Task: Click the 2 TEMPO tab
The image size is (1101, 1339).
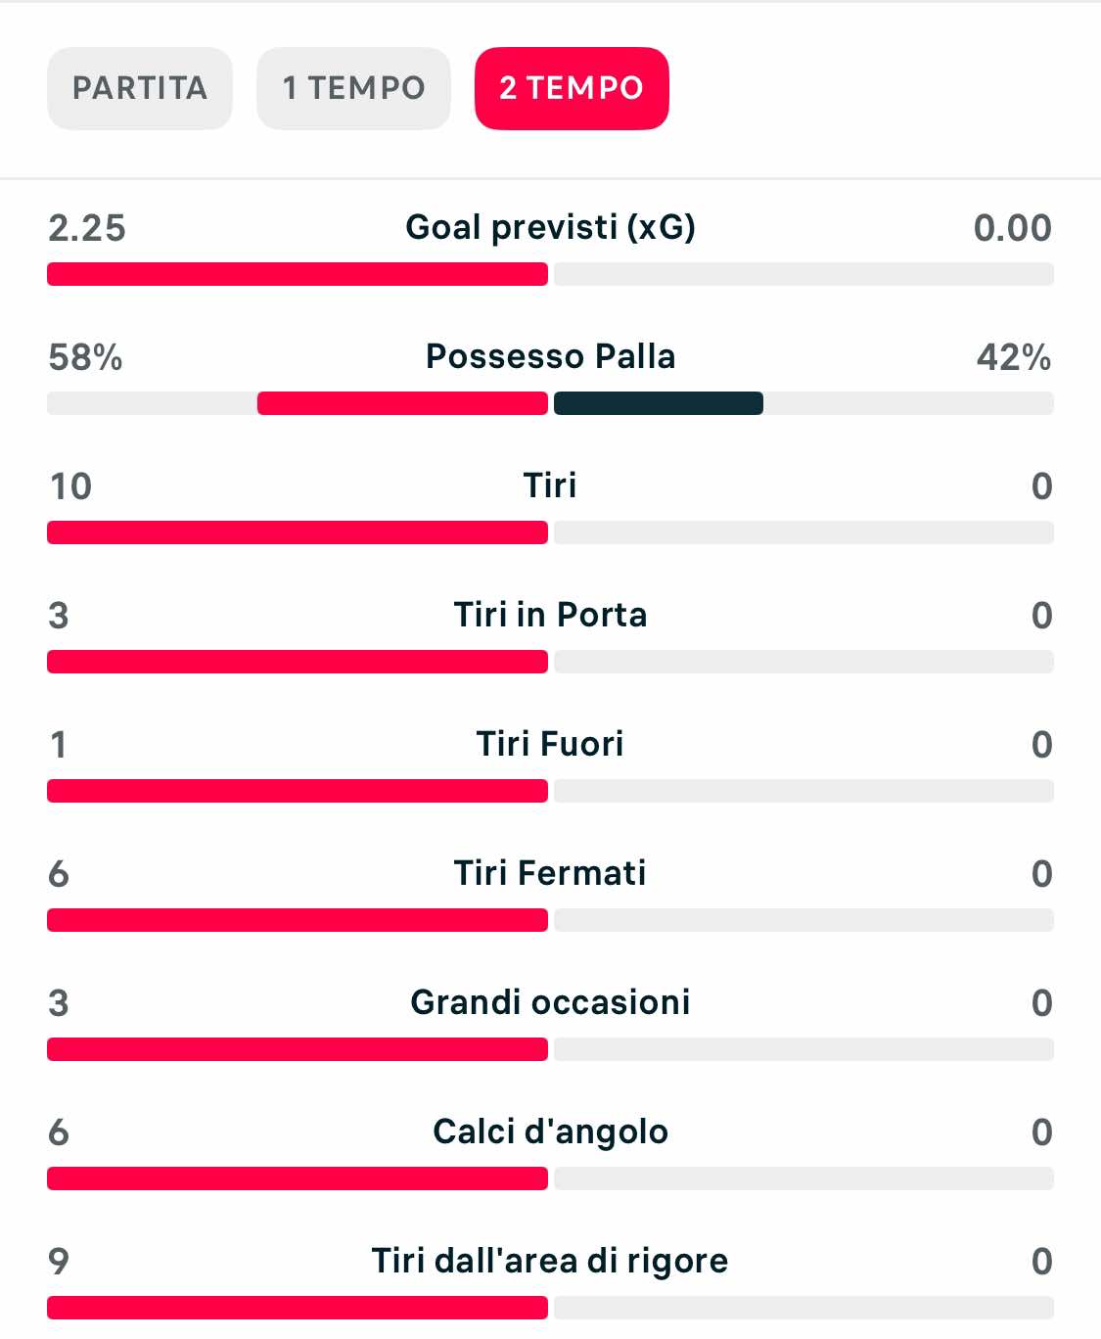Action: 572,88
